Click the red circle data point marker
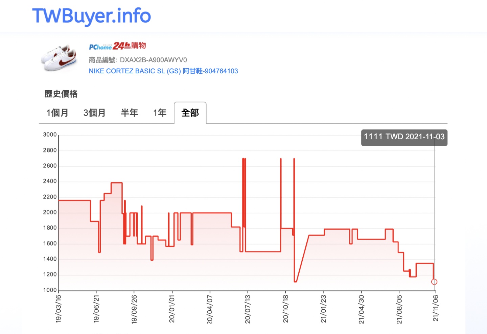487x334 pixels. (x=434, y=282)
